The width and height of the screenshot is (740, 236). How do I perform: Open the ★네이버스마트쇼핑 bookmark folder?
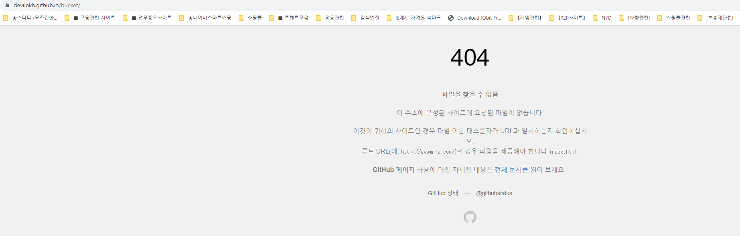coord(205,18)
